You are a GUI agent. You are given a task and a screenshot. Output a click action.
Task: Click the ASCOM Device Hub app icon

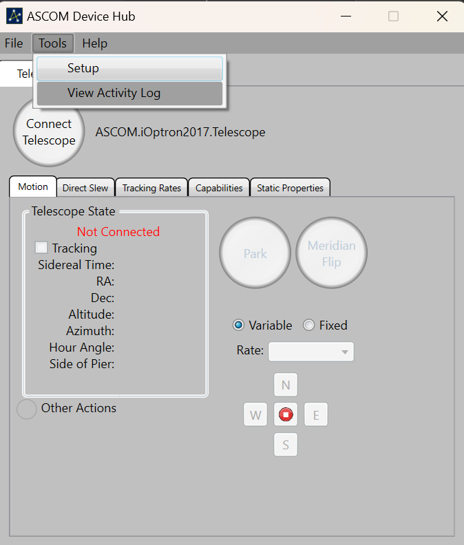coord(14,16)
